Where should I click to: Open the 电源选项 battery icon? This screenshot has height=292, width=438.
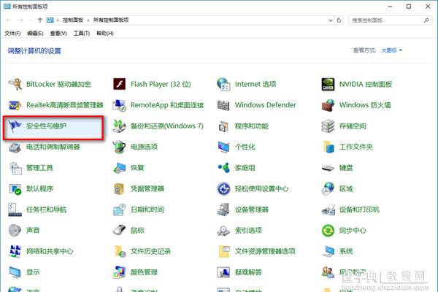coord(120,147)
